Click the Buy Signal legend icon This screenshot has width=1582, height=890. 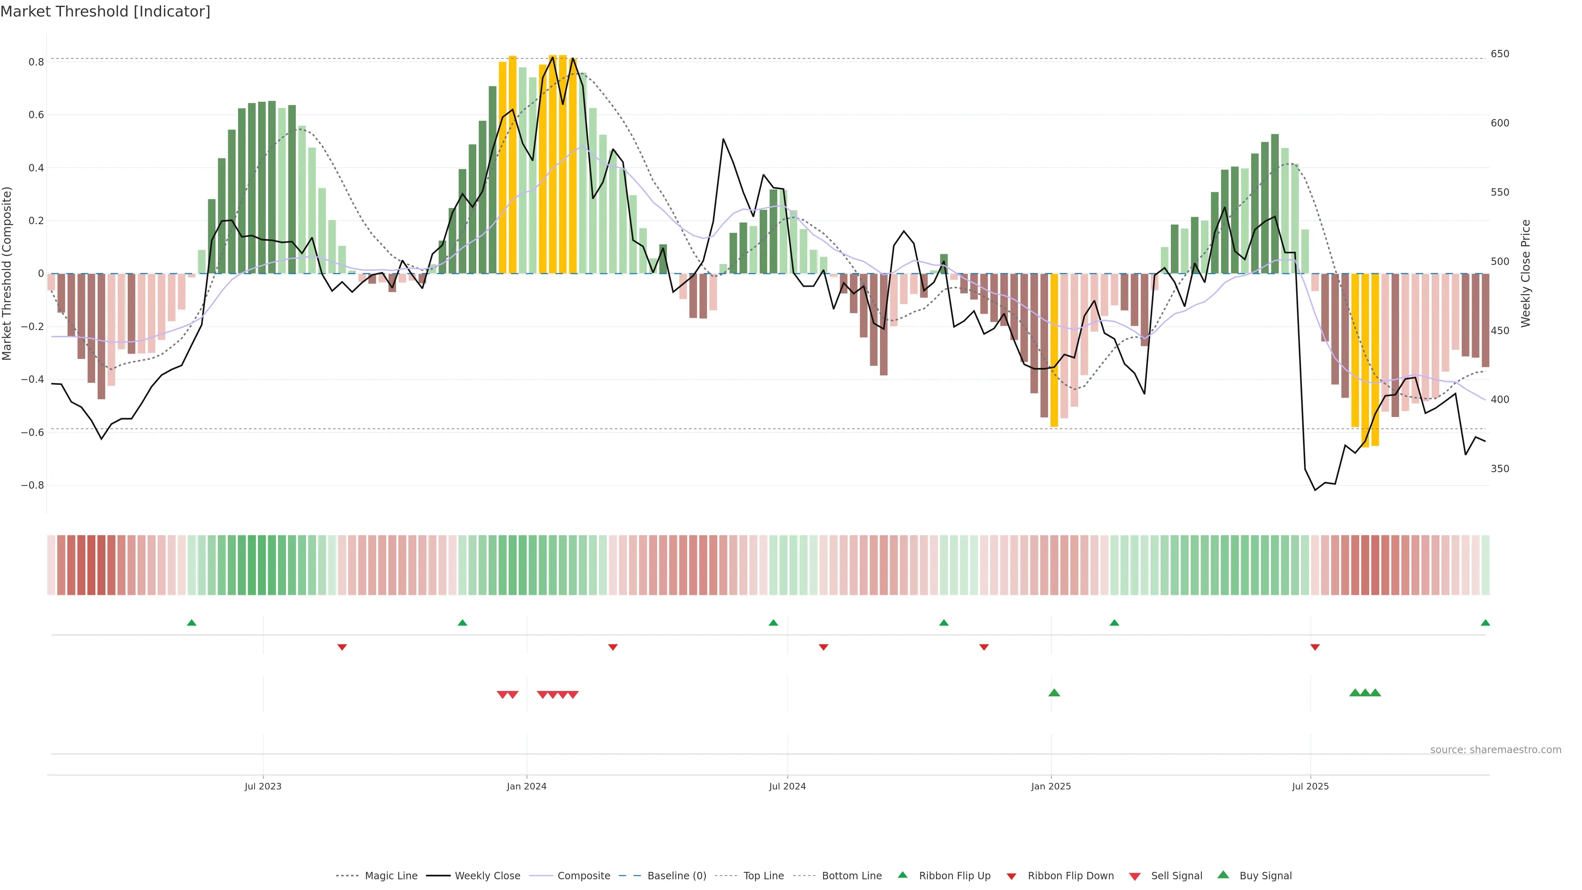(x=1223, y=875)
